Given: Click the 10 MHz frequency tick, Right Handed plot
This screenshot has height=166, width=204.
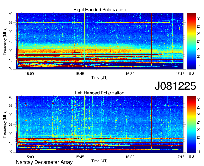Looking at the screenshot, I should pos(10,68).
